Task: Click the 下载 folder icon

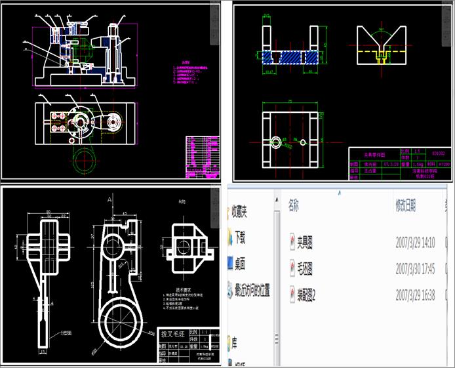Action: coord(230,236)
